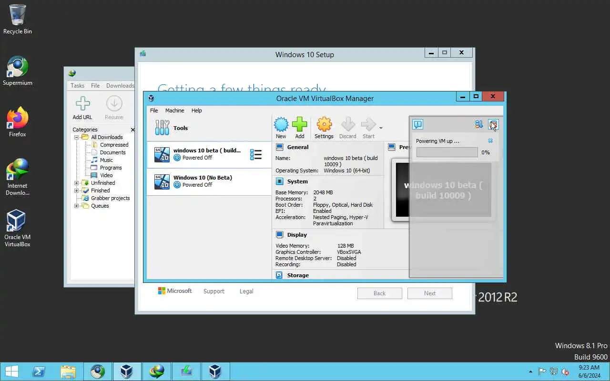Screen dimensions: 610x381
Task: Click the Microsoft logo in Setup window
Action: (175, 291)
